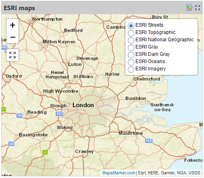
Task: Click the ESRI maps panel title
Action: pos(19,8)
